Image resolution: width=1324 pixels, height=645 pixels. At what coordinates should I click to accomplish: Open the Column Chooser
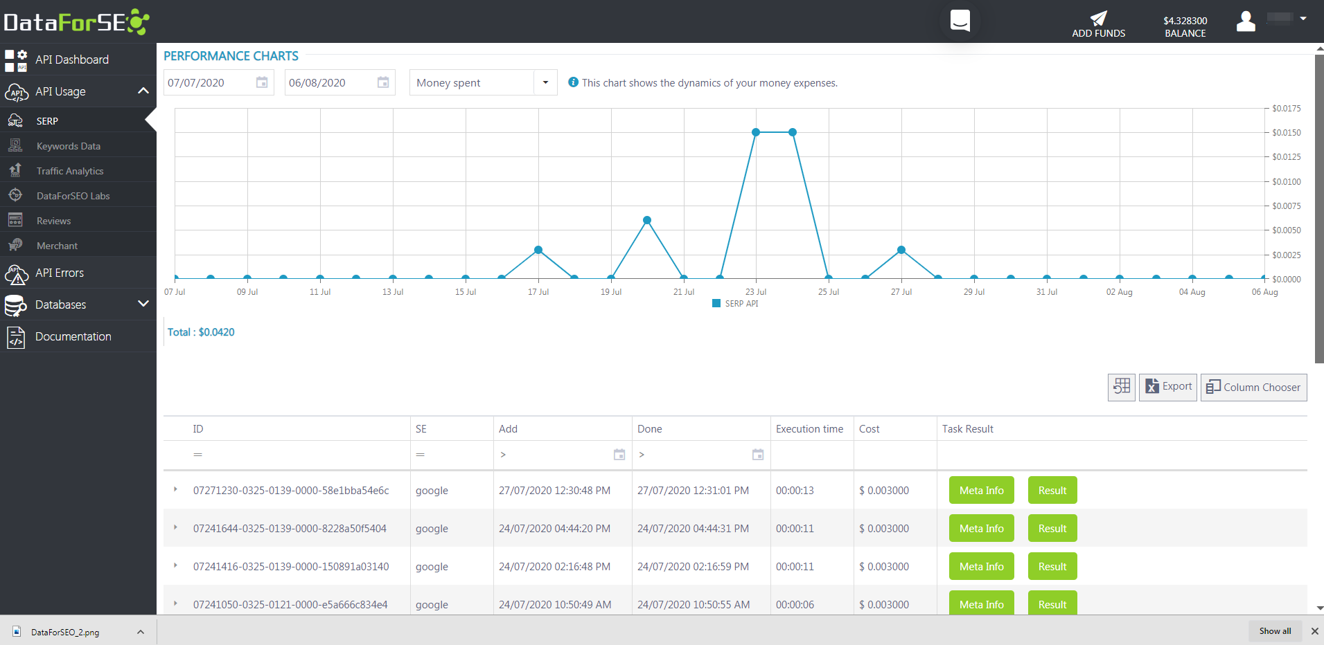pos(1253,387)
